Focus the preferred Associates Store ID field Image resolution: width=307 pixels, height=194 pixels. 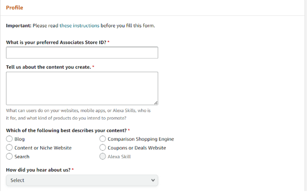click(x=82, y=53)
